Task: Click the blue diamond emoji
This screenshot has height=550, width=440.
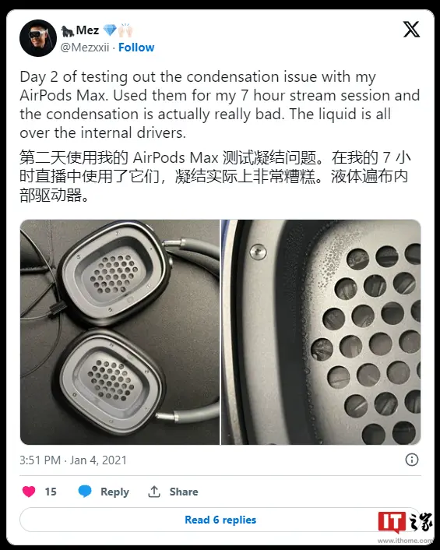Action: (x=110, y=30)
